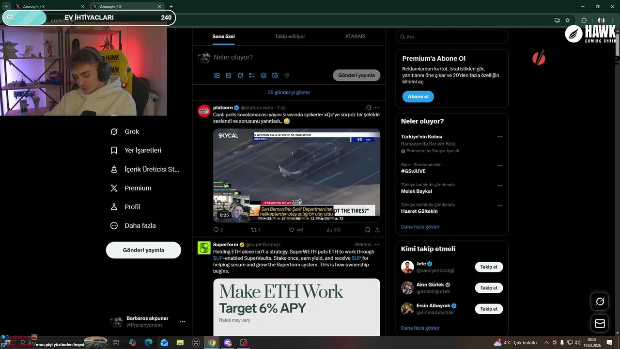Open options for Melek Baykal trend
Screen dimensions: 620x349
500,186
